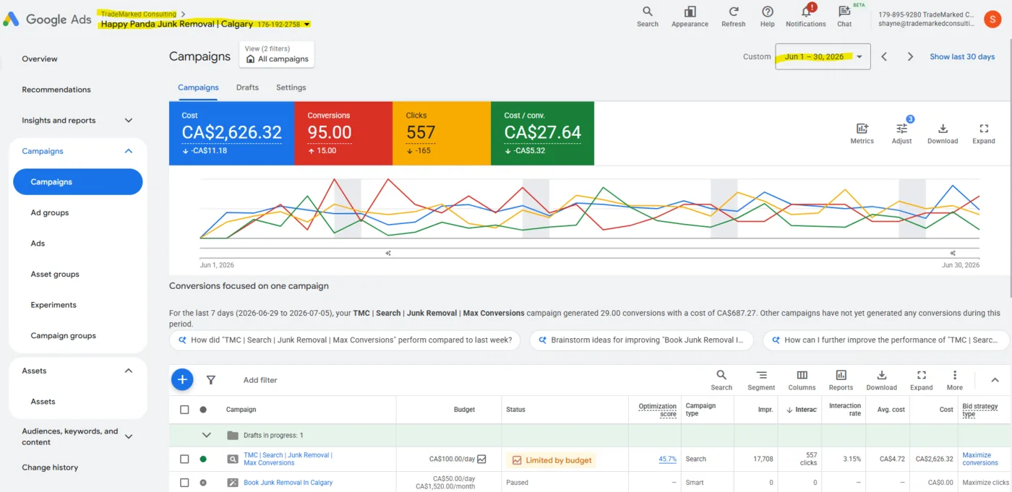Check the Book Junk Removal In Calgary checkbox

point(184,483)
